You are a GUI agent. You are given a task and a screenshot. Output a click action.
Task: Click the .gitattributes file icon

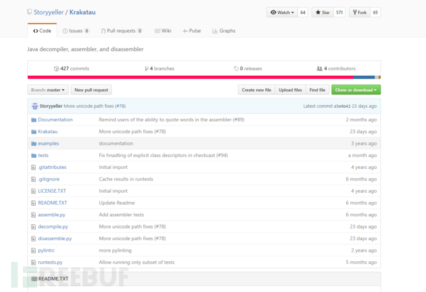click(x=33, y=168)
